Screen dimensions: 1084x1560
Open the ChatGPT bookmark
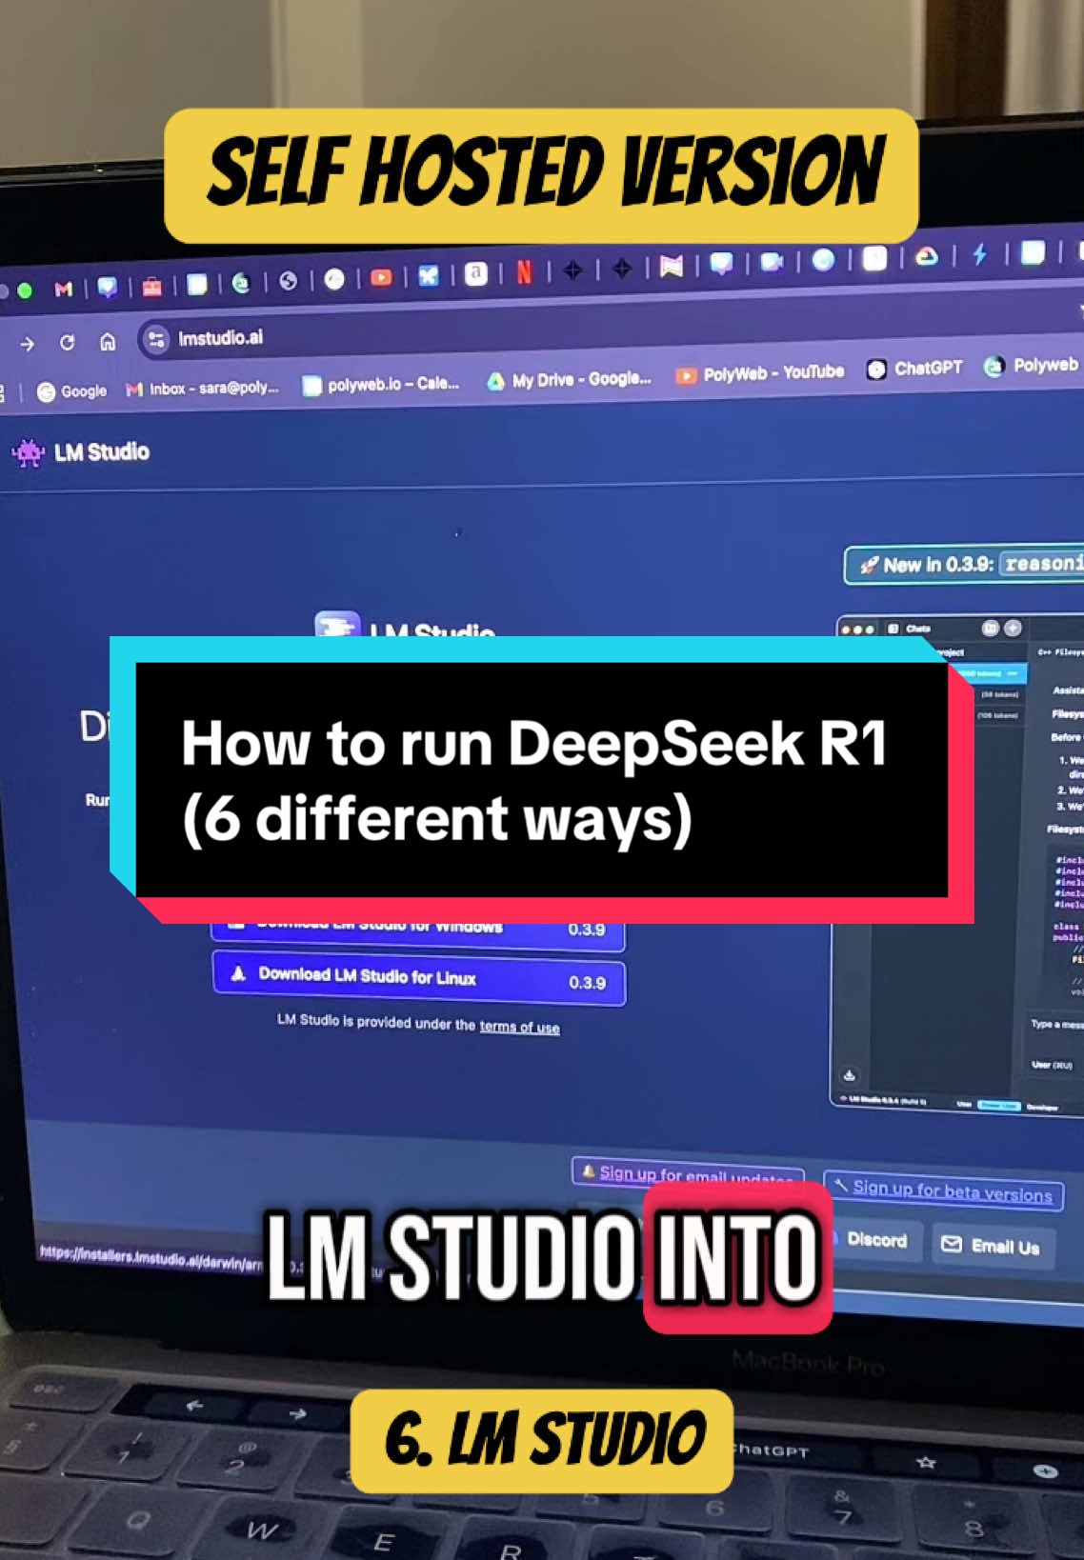tap(915, 368)
